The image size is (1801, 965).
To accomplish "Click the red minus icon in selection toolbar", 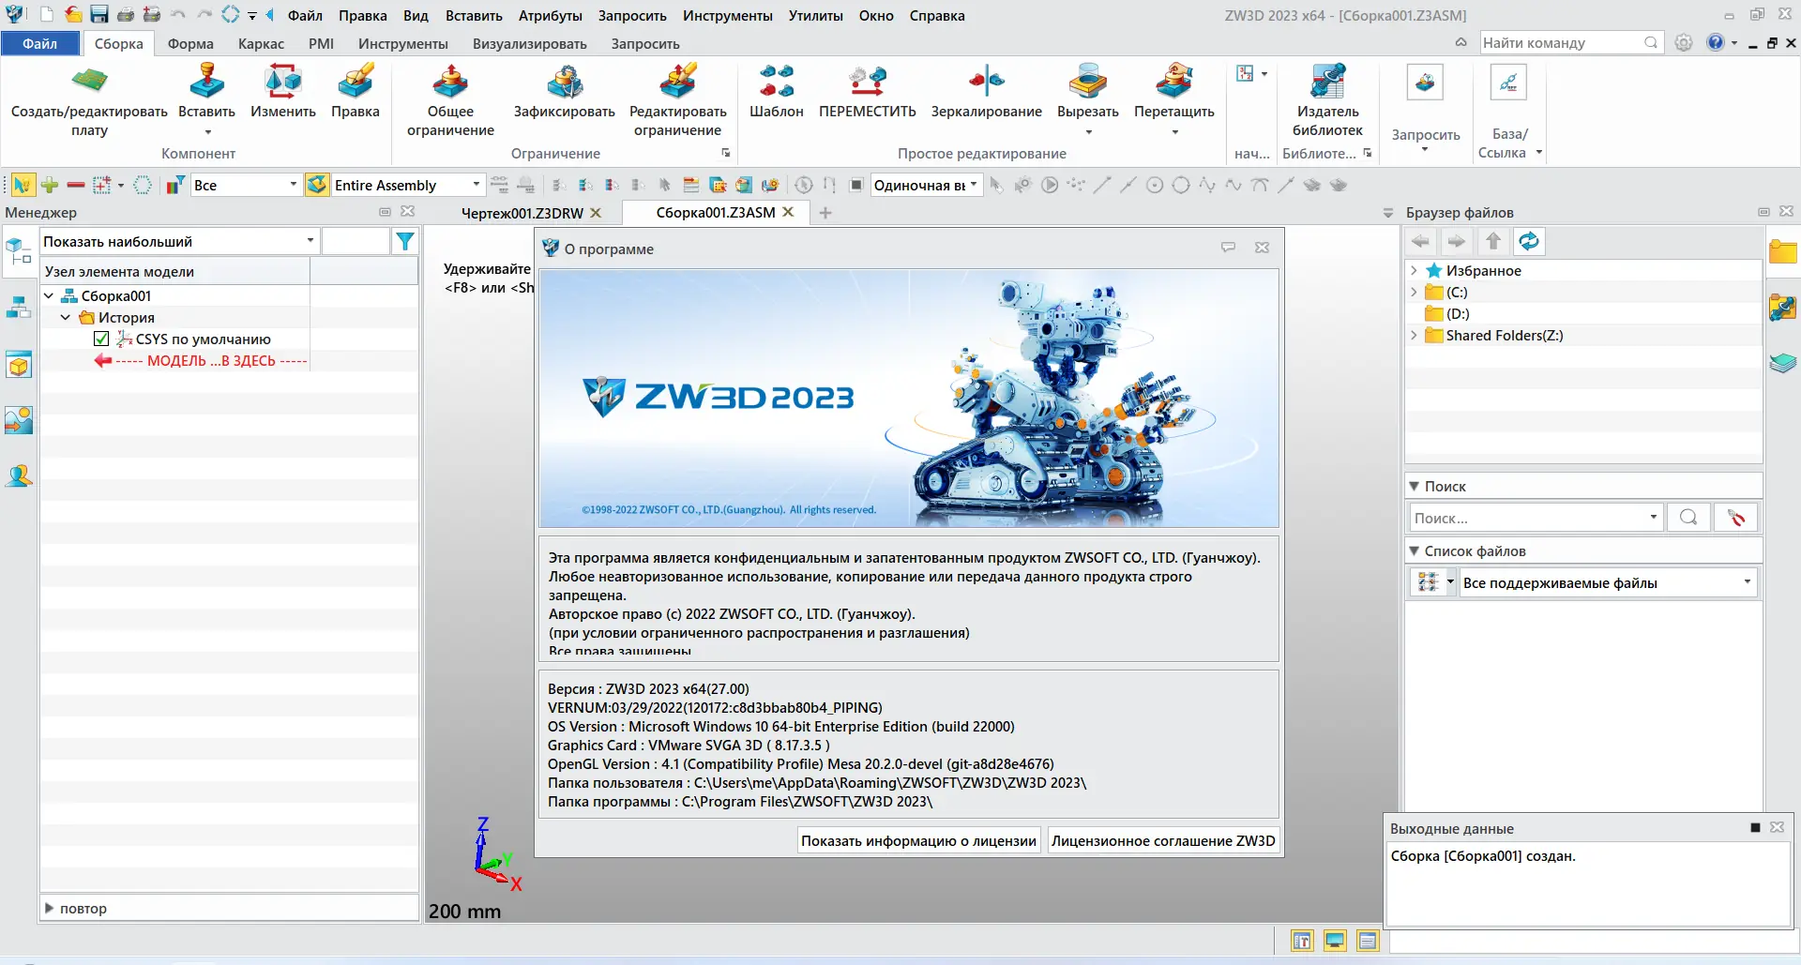I will pos(76,185).
